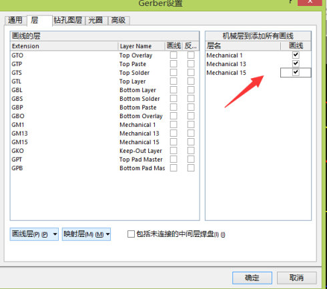Enable 包括未连接的中间层焊盘 option

(x=131, y=234)
